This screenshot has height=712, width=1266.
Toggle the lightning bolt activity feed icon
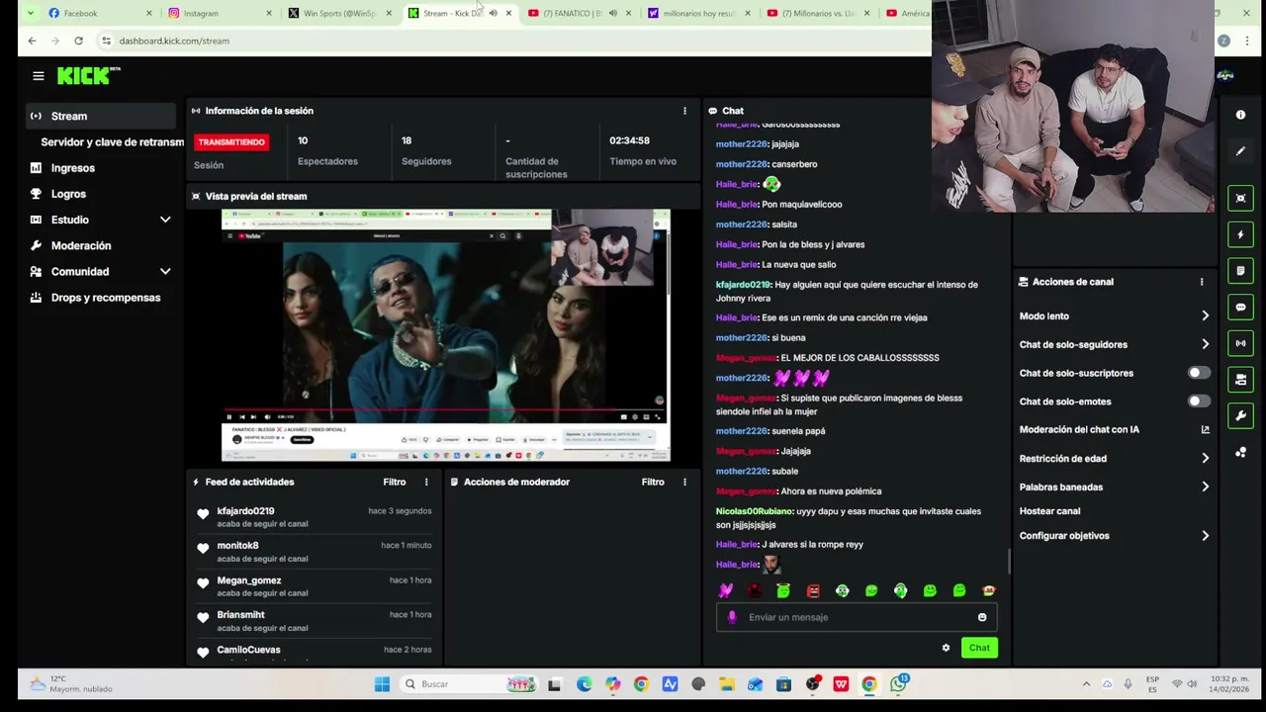[1240, 234]
